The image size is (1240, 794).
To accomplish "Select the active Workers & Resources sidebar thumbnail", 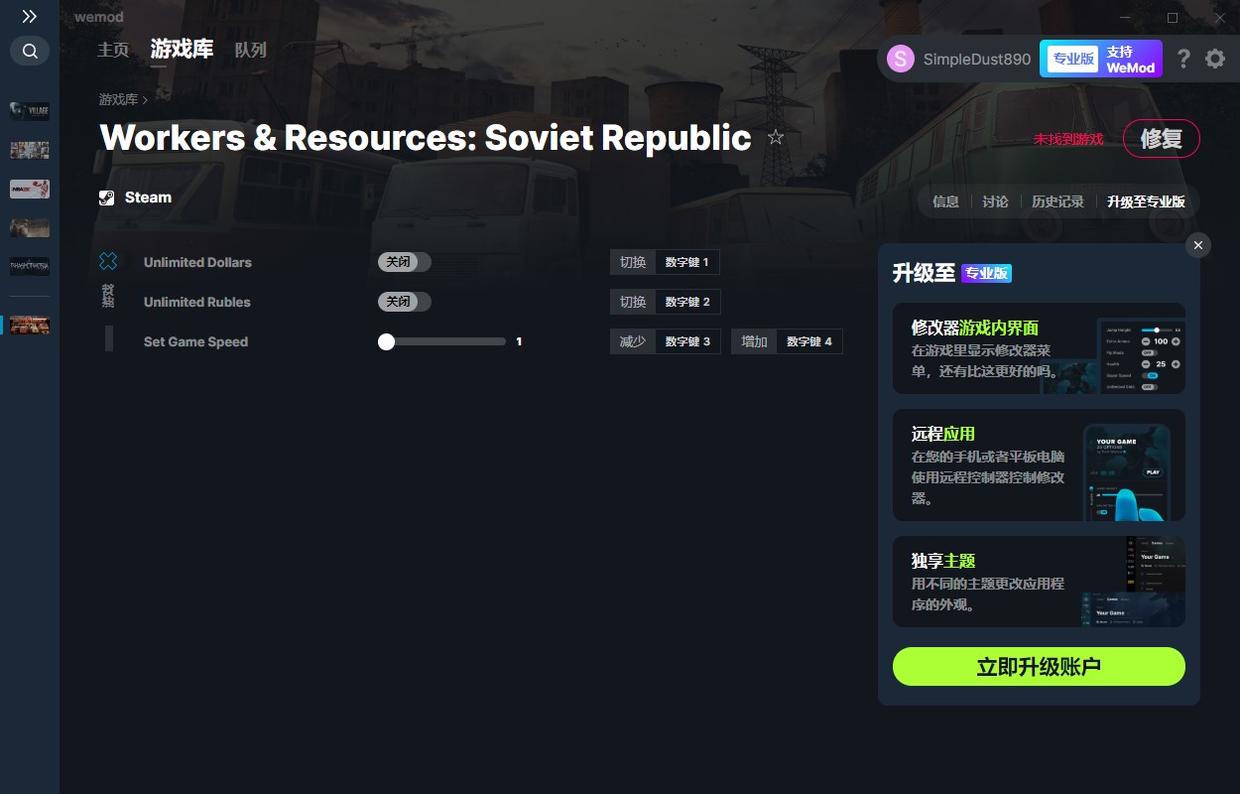I will pyautogui.click(x=30, y=325).
